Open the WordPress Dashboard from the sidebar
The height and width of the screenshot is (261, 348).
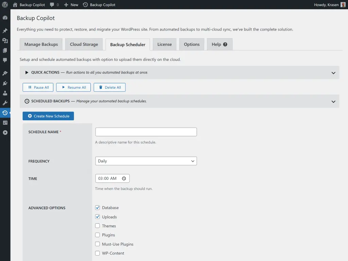5,17
